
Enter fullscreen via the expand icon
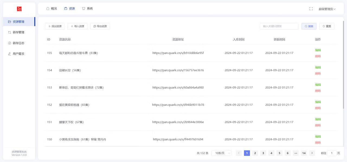[311, 8]
